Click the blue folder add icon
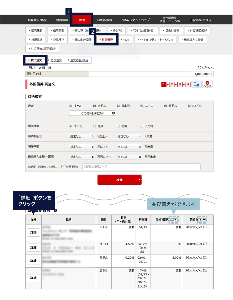Image resolution: width=233 pixels, height=300 pixels. (196, 84)
